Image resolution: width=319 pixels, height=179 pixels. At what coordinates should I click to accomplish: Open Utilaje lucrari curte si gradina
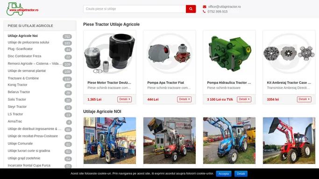point(29,151)
